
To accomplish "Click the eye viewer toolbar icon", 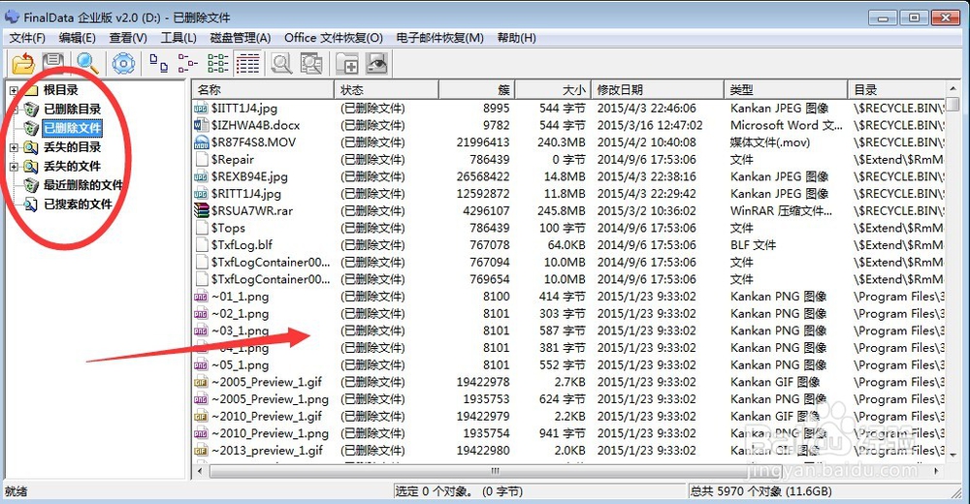I will pyautogui.click(x=376, y=63).
